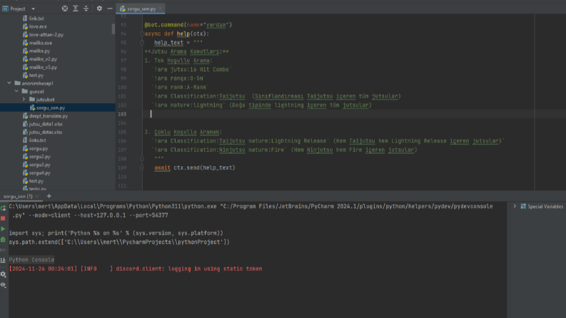Click fold marker at line 108
The image size is (566, 318).
(x=142, y=158)
